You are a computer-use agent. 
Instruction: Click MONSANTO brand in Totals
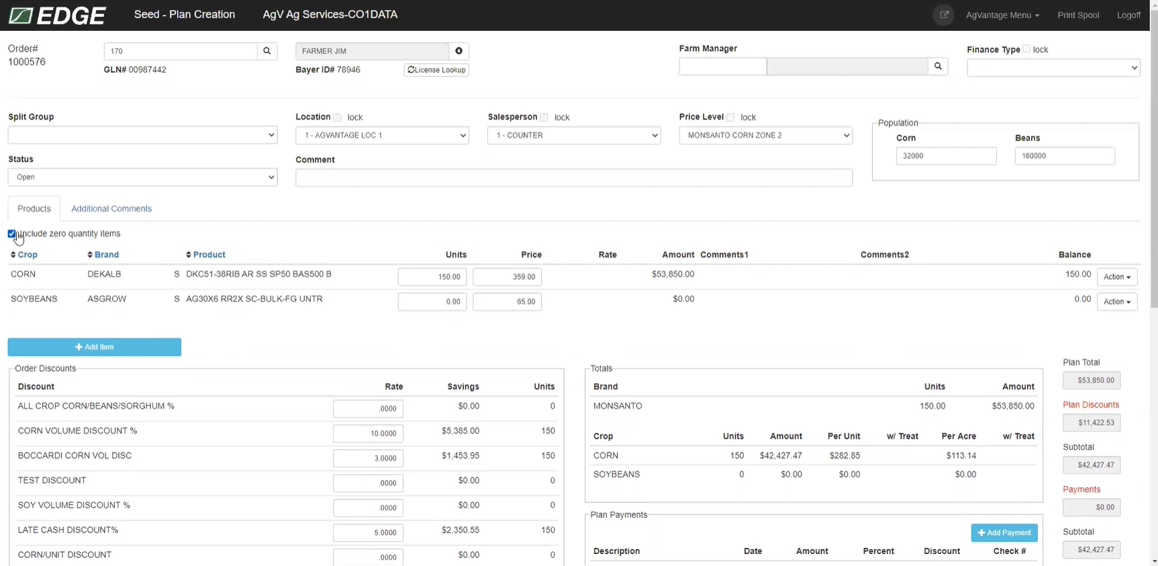(618, 406)
